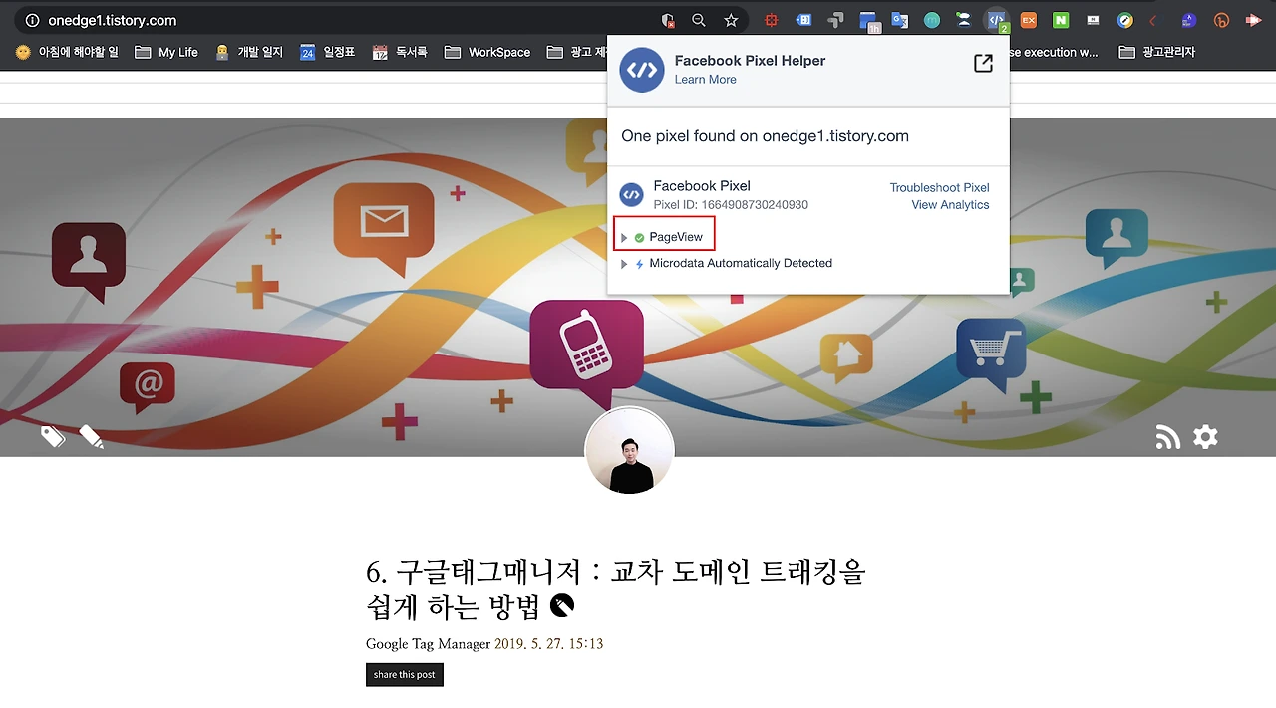Open the pink arrow extension icon at far right
The image size is (1276, 708).
[x=1253, y=20]
